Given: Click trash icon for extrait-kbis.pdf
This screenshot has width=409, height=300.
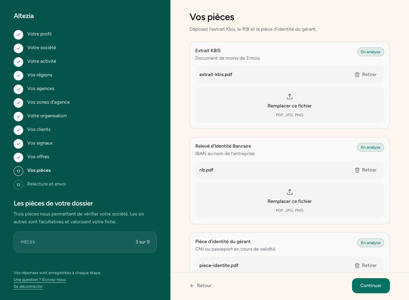Looking at the screenshot, I should click(357, 75).
